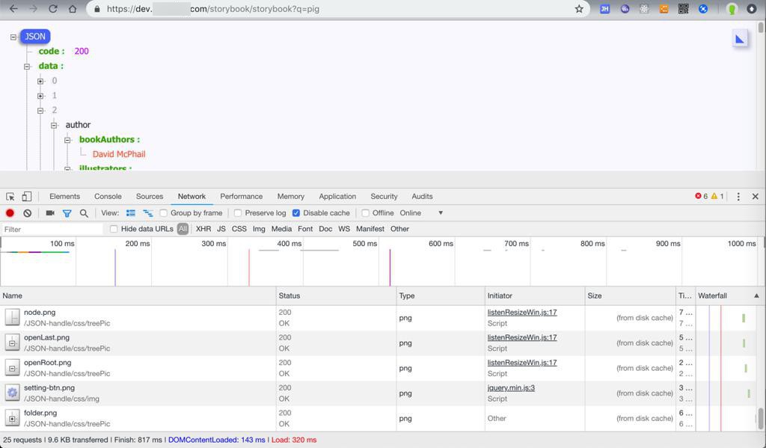Sort by Waterfall column arrow
The width and height of the screenshot is (766, 448).
756,295
